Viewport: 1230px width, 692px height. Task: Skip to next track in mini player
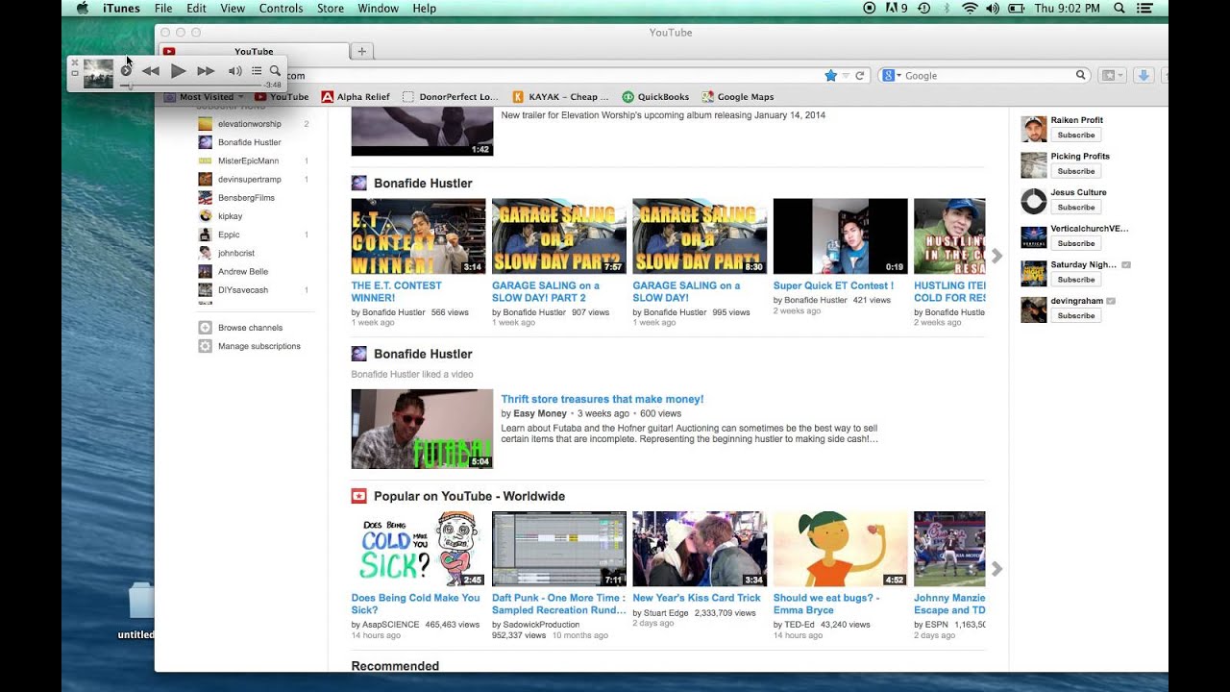click(206, 71)
